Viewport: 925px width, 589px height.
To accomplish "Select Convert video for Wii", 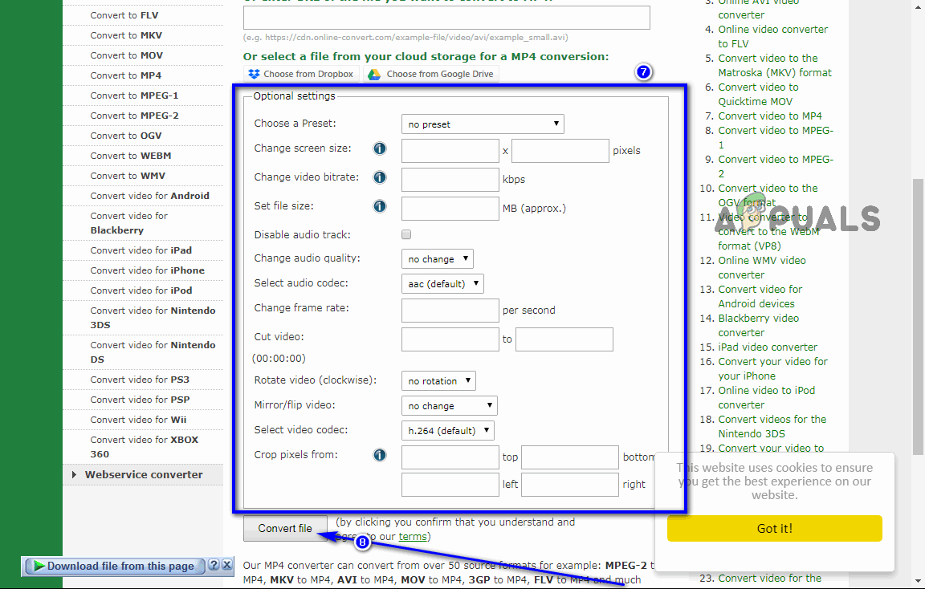I will point(138,420).
